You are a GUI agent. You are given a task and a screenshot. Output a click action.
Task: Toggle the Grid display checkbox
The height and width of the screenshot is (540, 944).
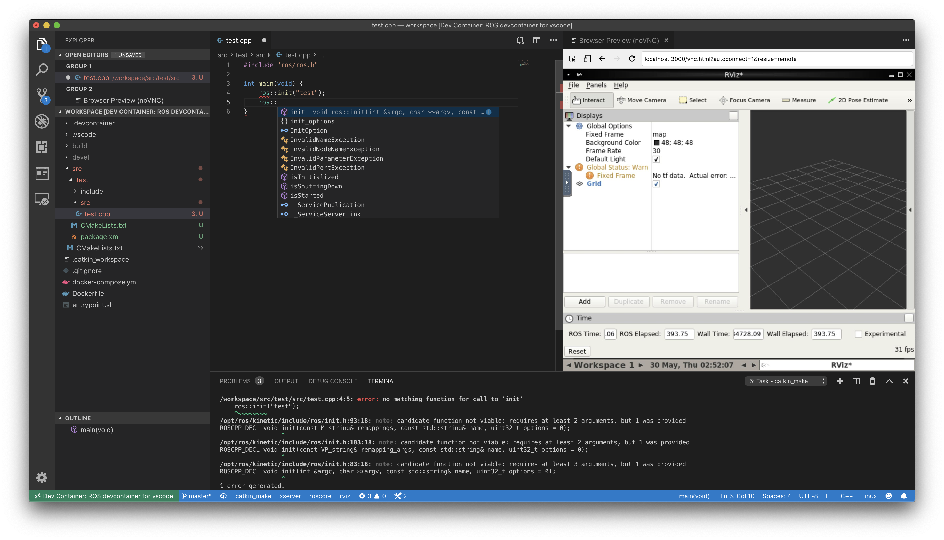(x=657, y=184)
